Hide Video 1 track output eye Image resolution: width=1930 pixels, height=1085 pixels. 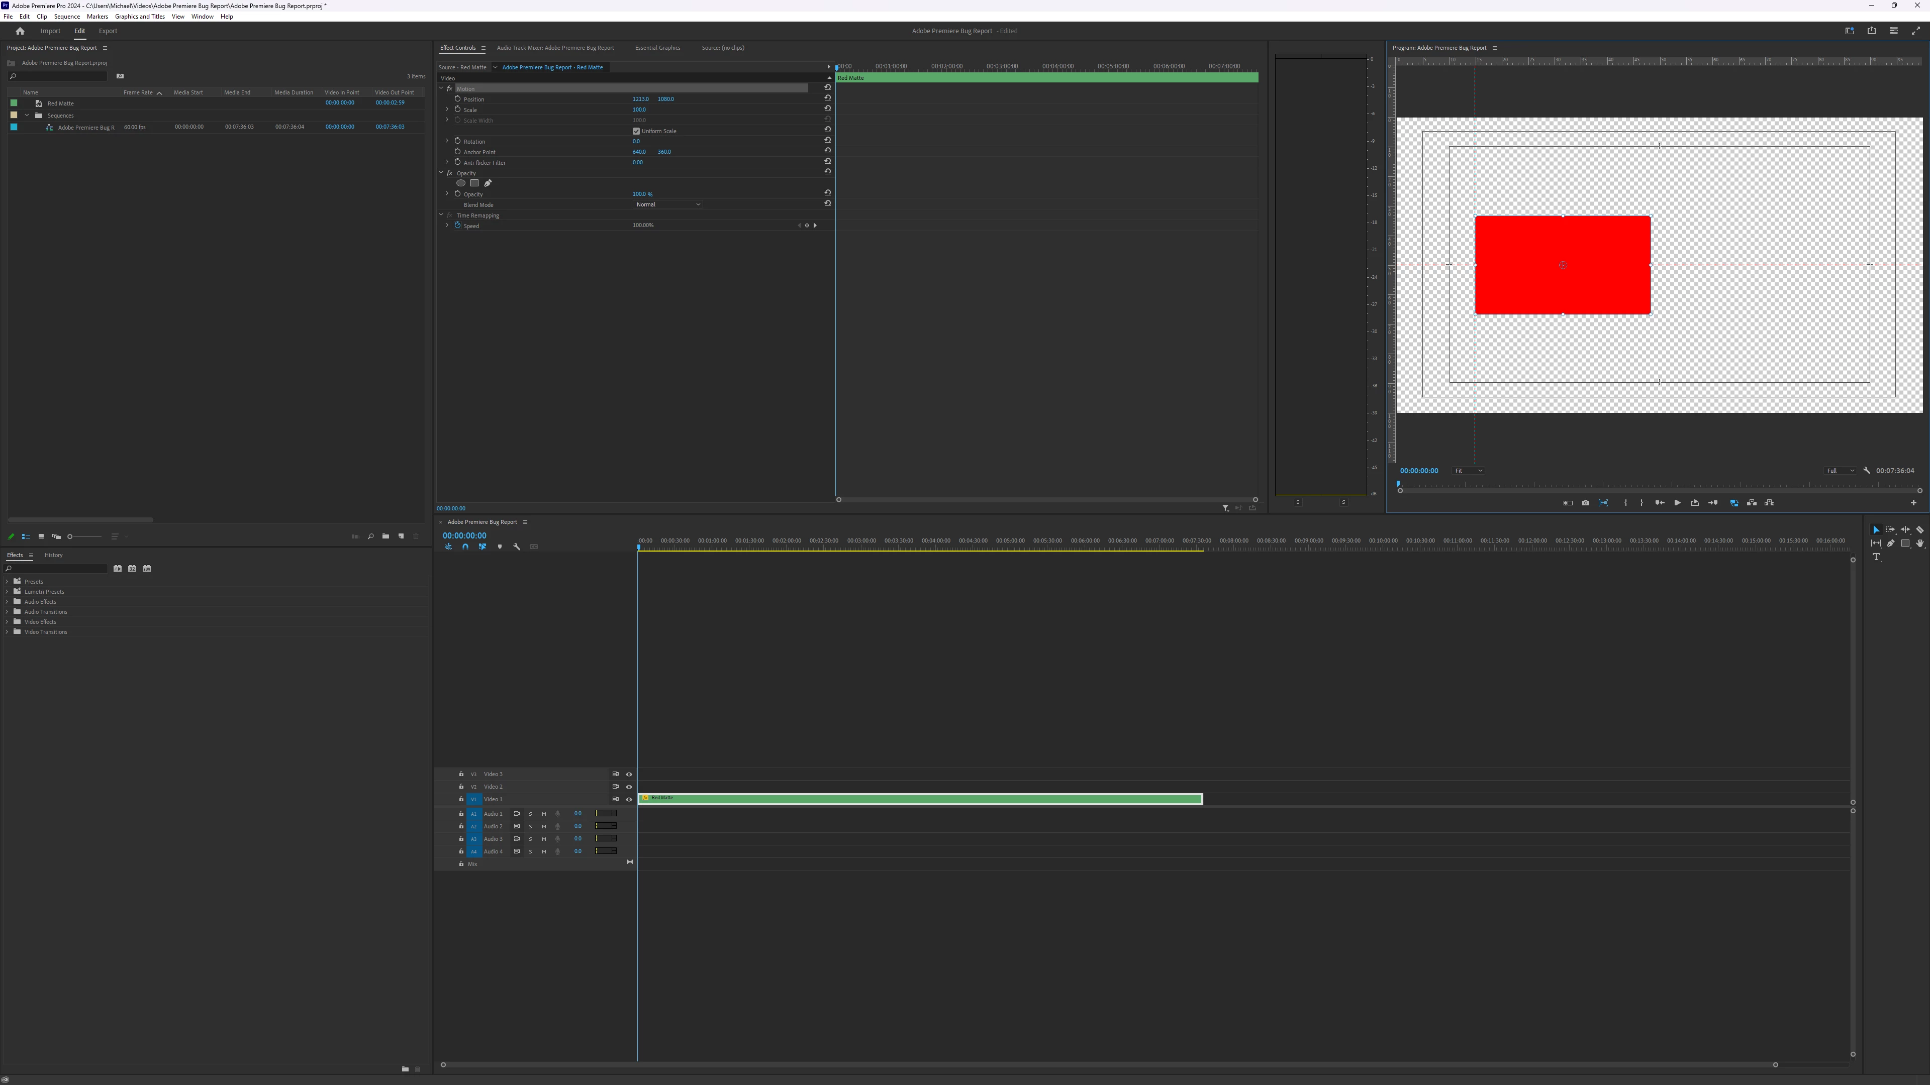point(629,799)
